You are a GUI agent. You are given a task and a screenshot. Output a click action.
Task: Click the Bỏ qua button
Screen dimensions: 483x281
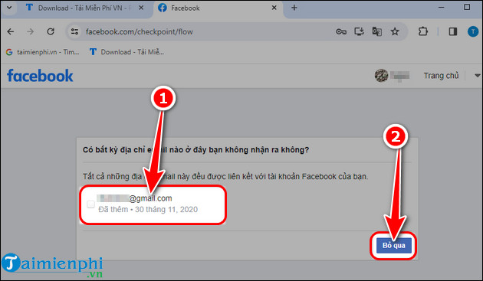(x=393, y=245)
